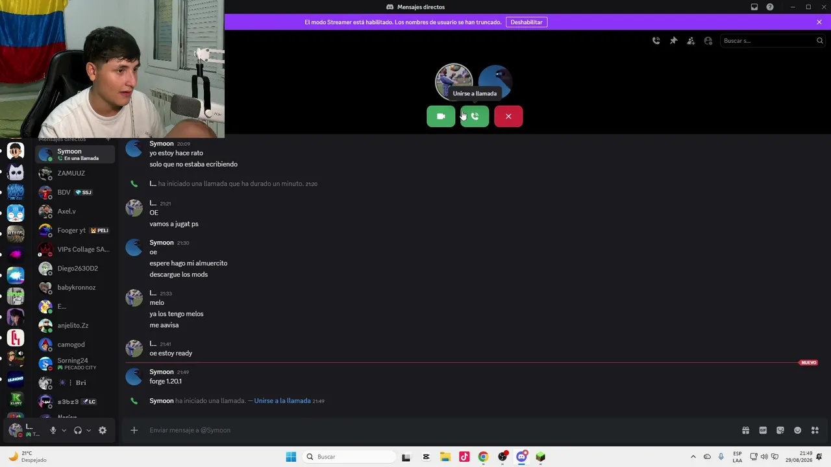Open the Discord inbox icon
This screenshot has width=831, height=467.
754,7
